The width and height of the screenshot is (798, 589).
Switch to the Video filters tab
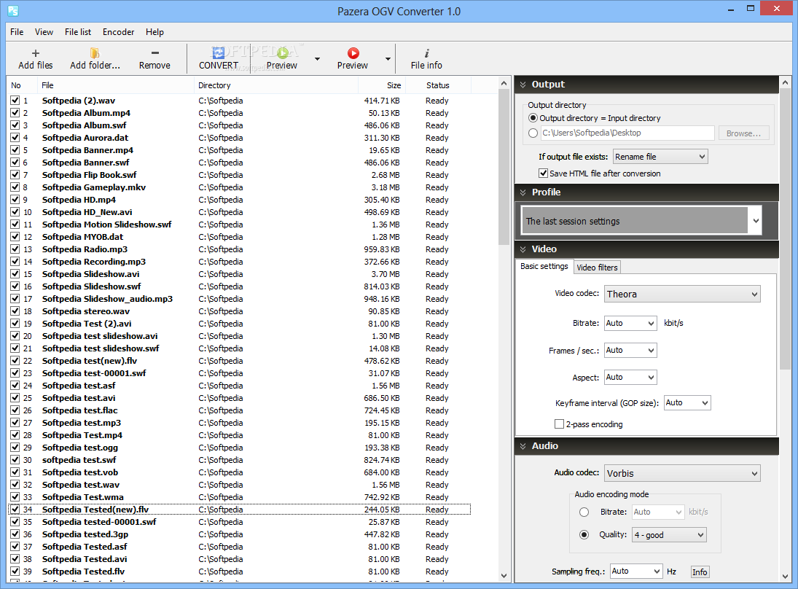click(x=597, y=268)
